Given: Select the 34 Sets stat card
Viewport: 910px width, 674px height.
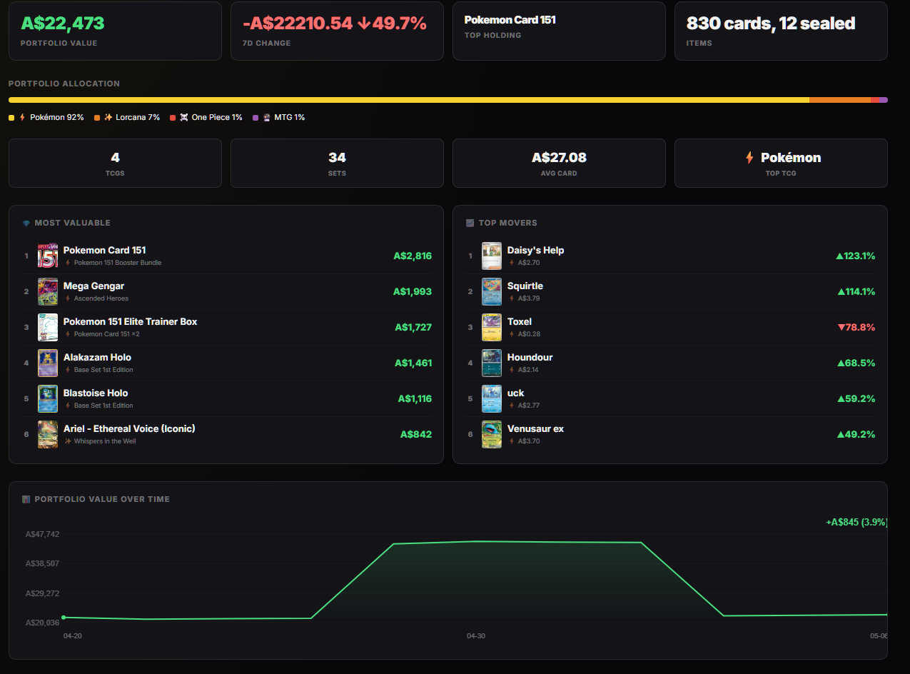Looking at the screenshot, I should pos(337,163).
